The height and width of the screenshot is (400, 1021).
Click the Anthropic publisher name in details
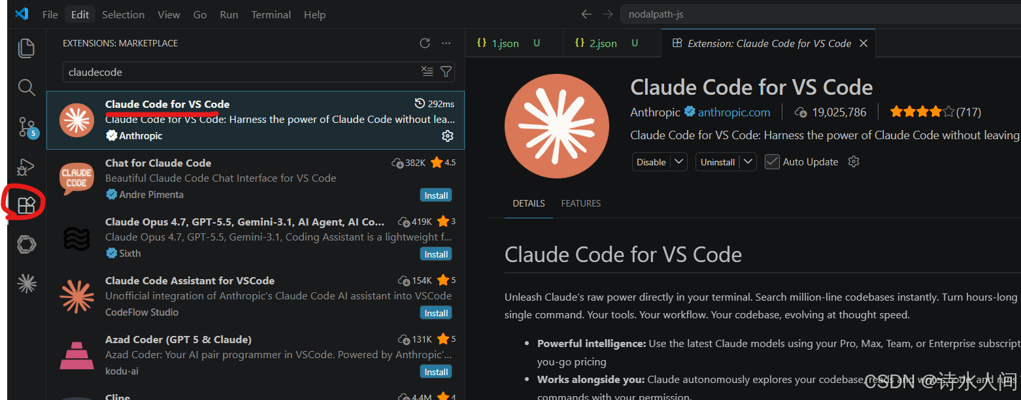655,112
